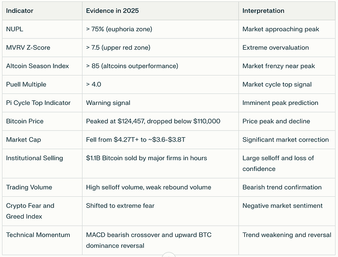
Task: Select the 'Shifted to extreme fear' cell
Action: (x=120, y=206)
